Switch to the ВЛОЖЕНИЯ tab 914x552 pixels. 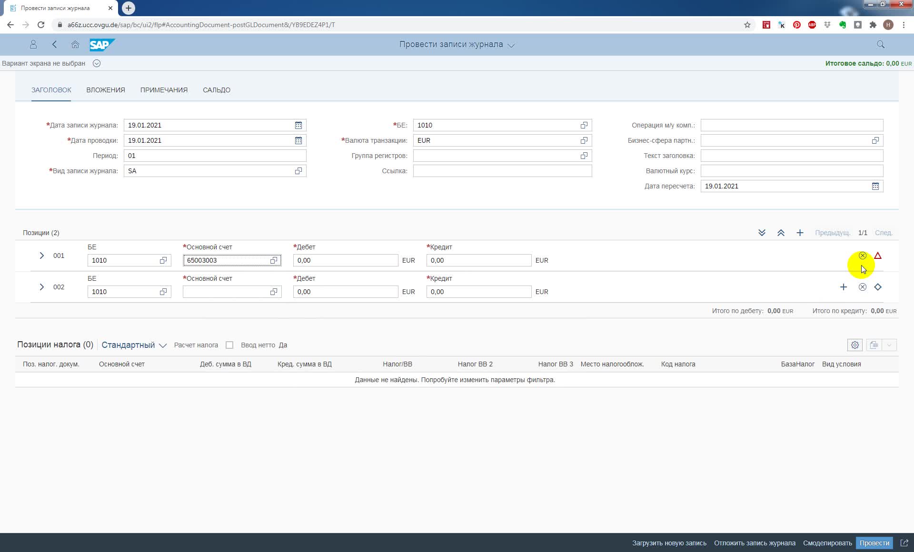point(106,90)
